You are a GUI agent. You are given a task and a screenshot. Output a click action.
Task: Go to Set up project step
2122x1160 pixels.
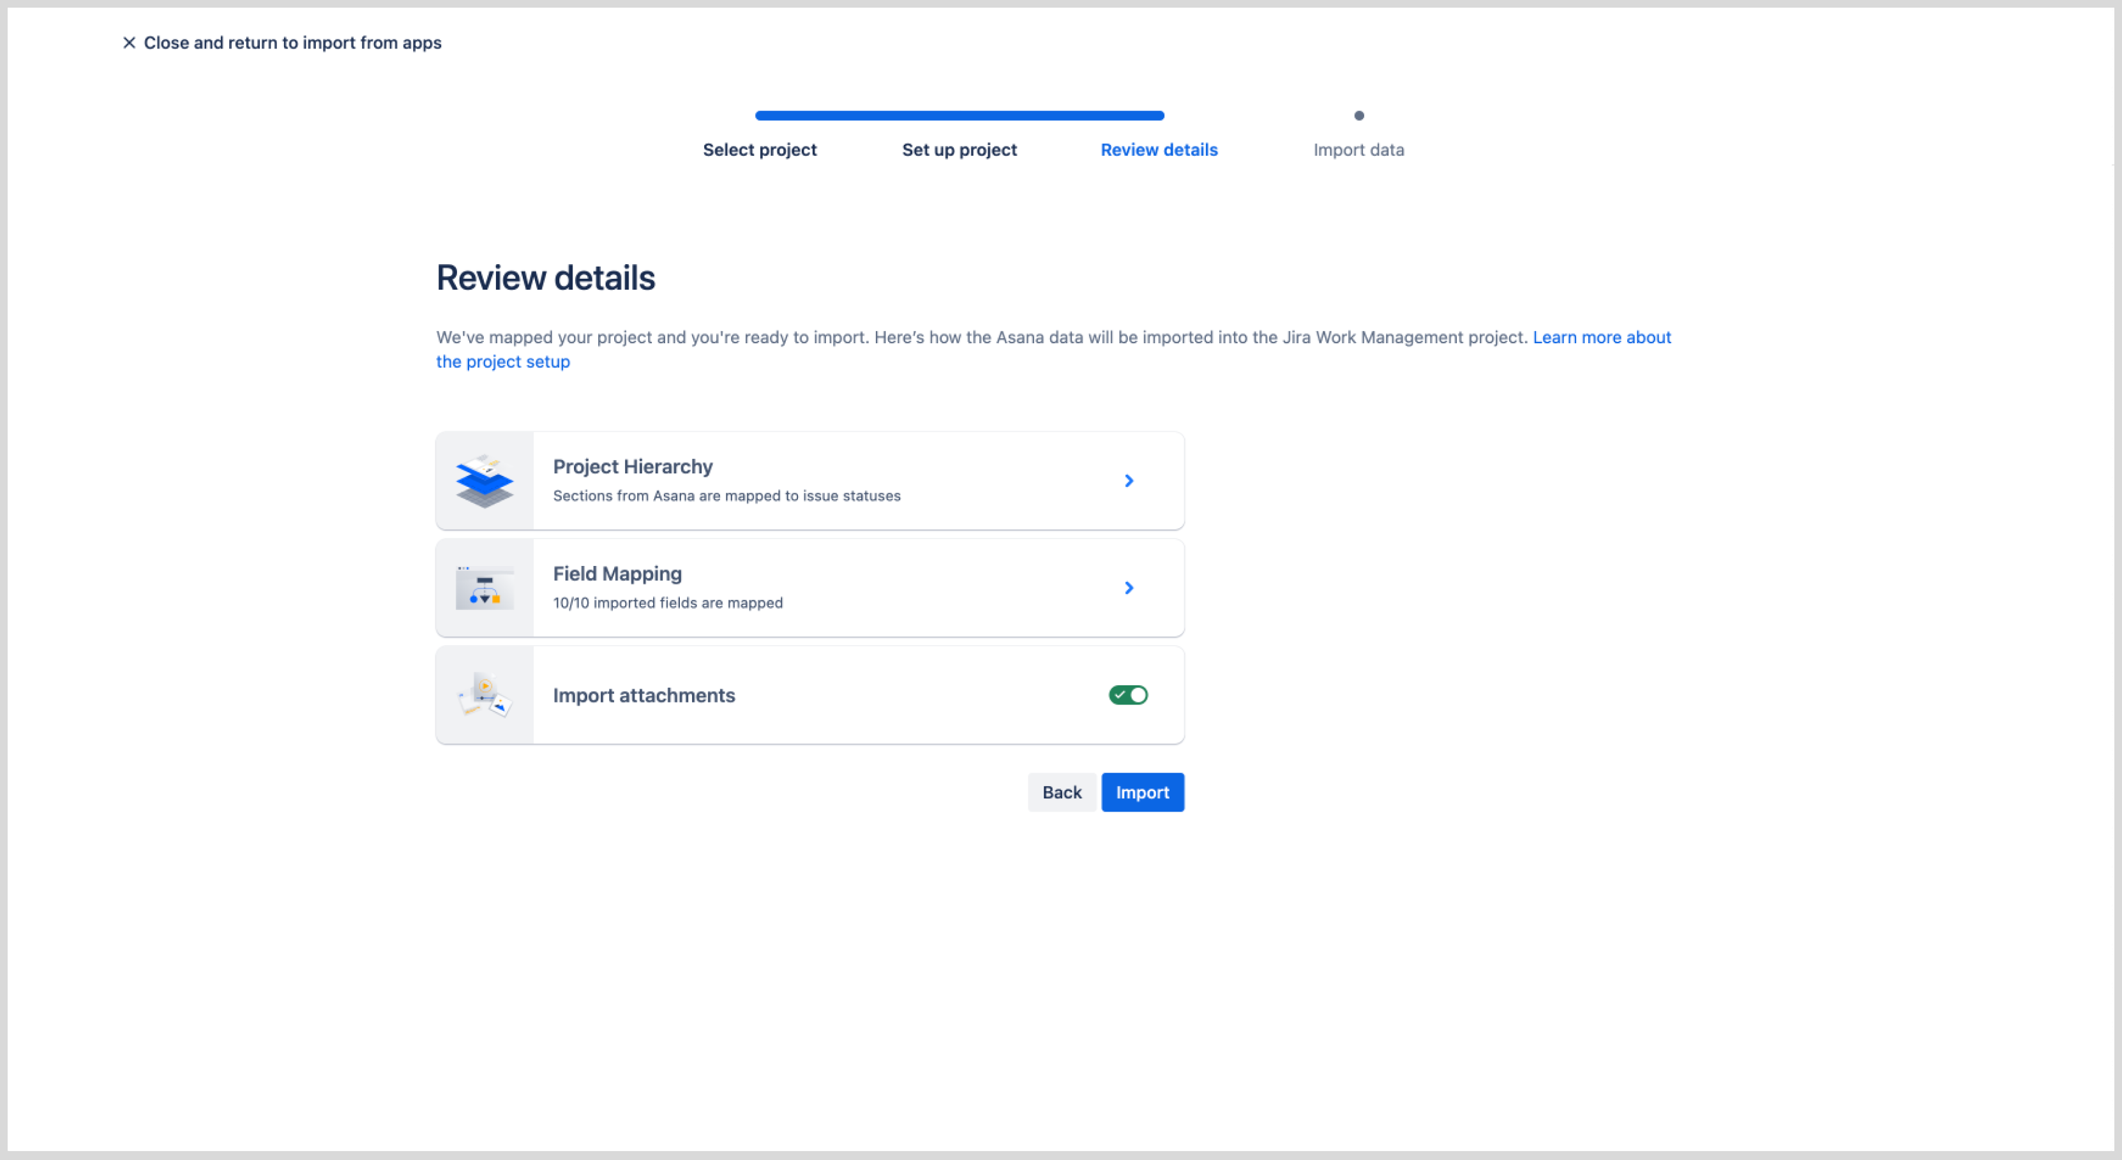(959, 150)
